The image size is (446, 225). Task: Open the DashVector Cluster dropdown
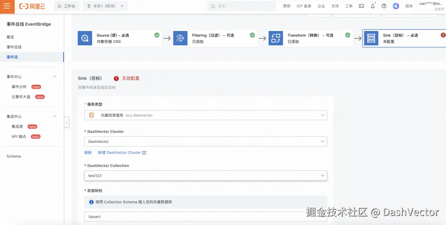(x=206, y=141)
